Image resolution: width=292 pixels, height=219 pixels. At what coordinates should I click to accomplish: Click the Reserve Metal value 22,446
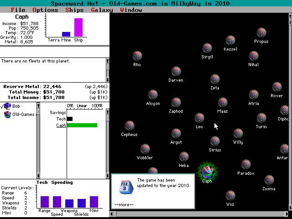[x=52, y=87]
